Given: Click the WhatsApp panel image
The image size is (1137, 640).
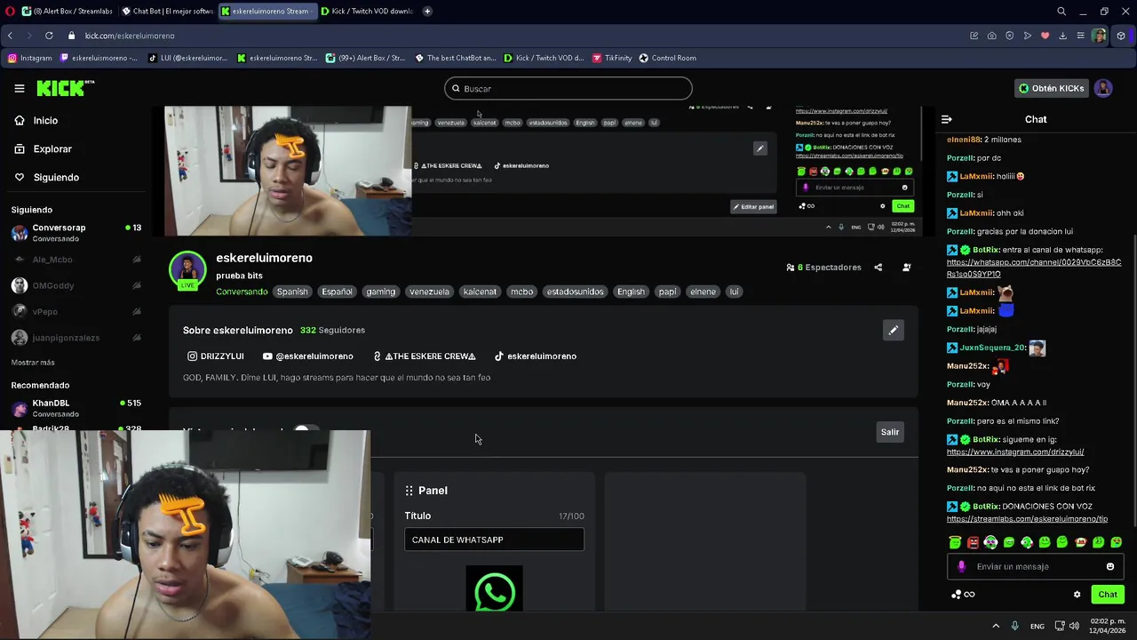Looking at the screenshot, I should (494, 590).
